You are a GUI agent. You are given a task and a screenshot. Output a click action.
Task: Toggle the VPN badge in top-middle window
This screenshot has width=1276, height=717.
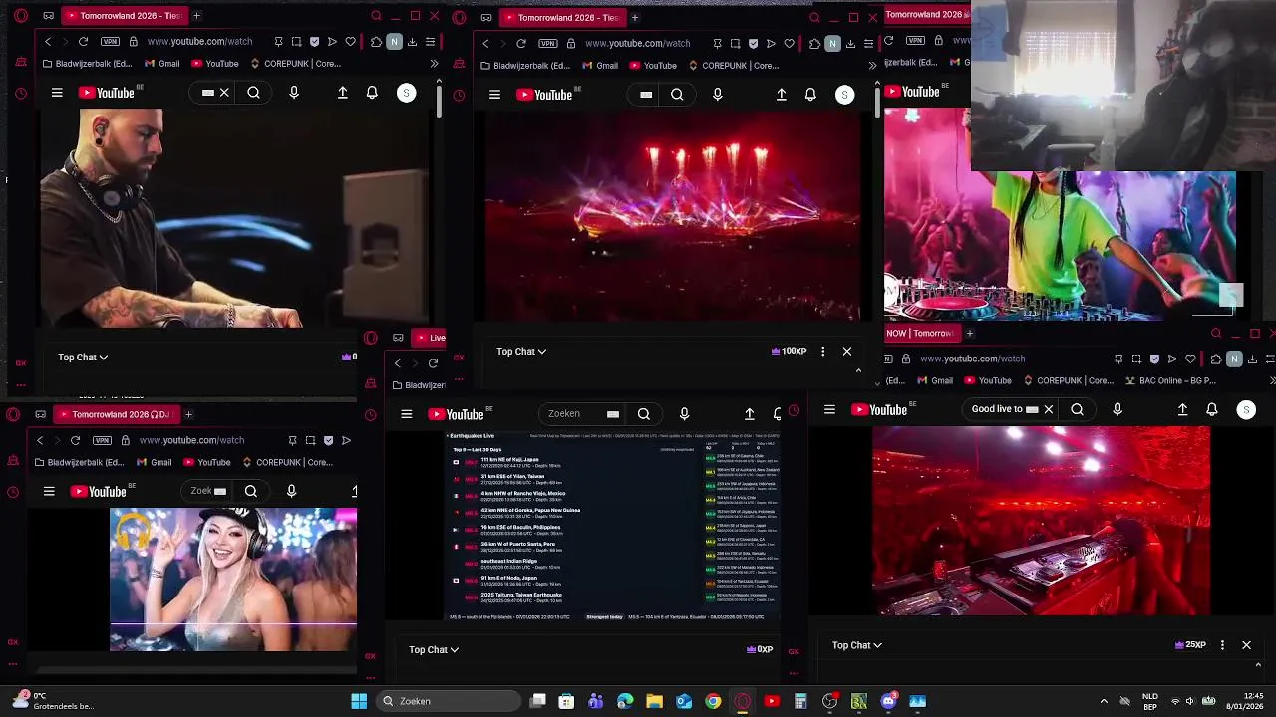pos(548,43)
